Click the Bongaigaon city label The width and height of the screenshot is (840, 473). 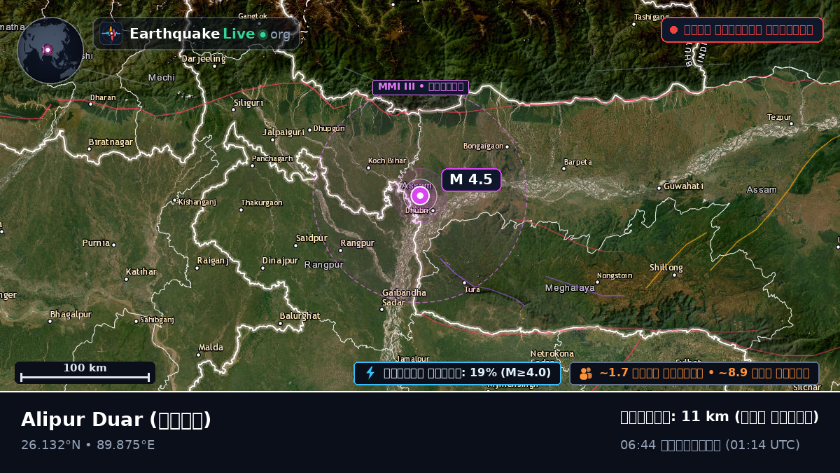point(484,146)
